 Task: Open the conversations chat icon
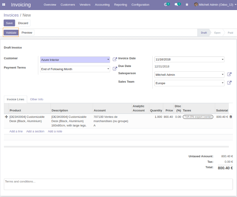click(x=176, y=5)
